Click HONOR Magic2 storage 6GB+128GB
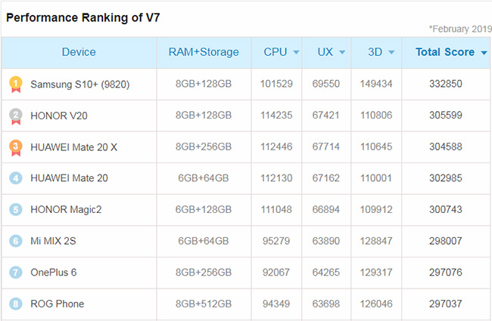The height and width of the screenshot is (321, 492). coord(204,209)
